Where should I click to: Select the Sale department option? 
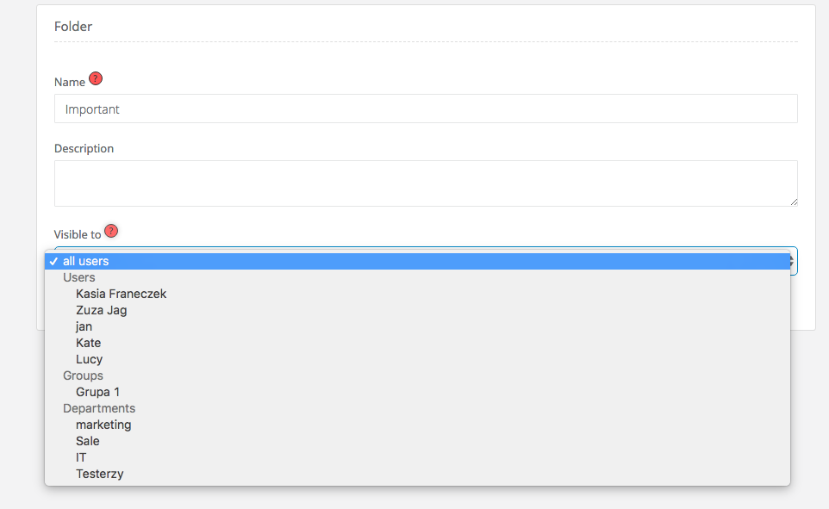tap(88, 441)
